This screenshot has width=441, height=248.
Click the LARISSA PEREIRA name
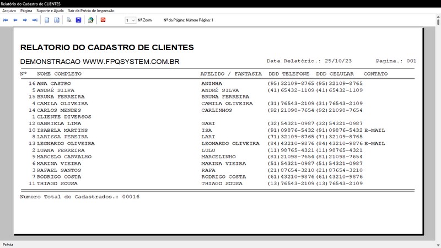[62, 137]
